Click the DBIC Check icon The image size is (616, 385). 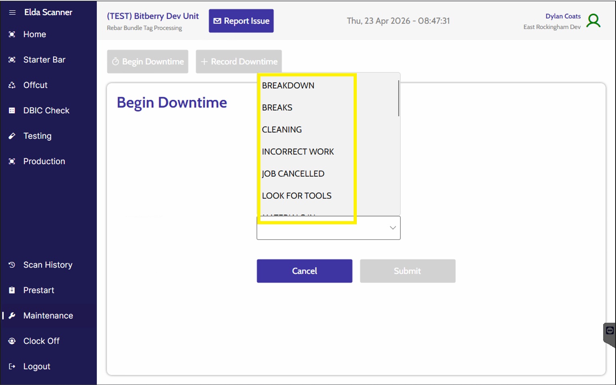pos(12,110)
